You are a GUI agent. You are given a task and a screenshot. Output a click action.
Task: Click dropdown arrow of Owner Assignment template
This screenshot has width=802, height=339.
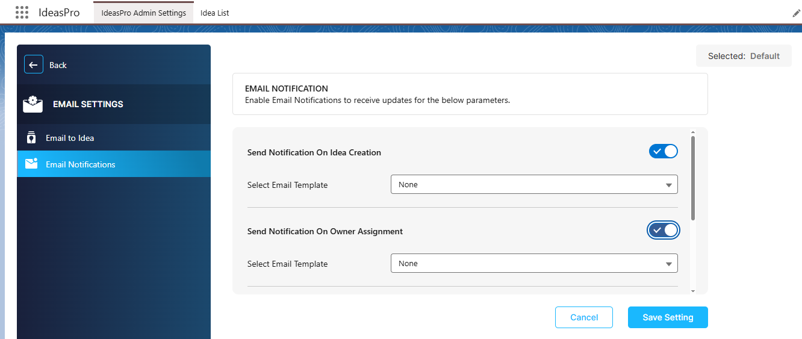tap(668, 264)
